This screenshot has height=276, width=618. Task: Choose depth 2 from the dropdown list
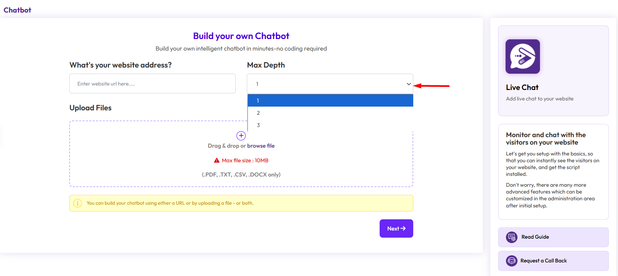(330, 113)
